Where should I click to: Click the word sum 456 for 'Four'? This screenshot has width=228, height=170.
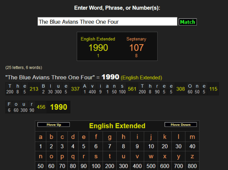click(x=41, y=107)
